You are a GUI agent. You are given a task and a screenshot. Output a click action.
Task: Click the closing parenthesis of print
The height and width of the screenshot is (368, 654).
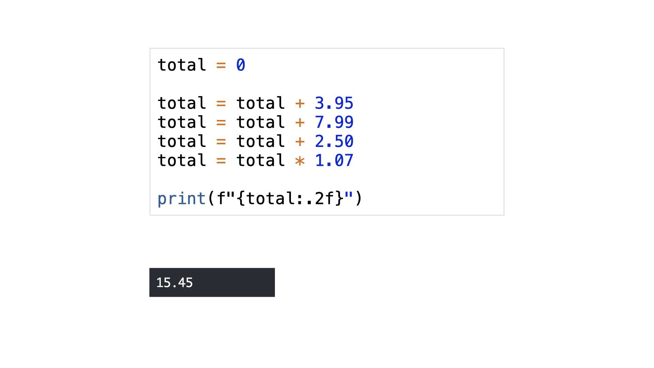359,199
